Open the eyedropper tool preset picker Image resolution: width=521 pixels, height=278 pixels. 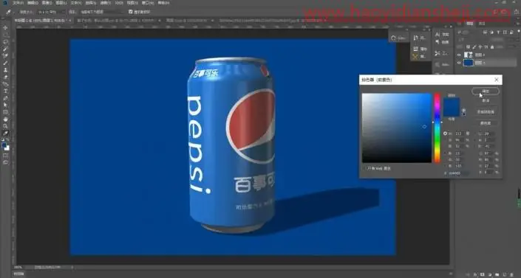(10, 12)
